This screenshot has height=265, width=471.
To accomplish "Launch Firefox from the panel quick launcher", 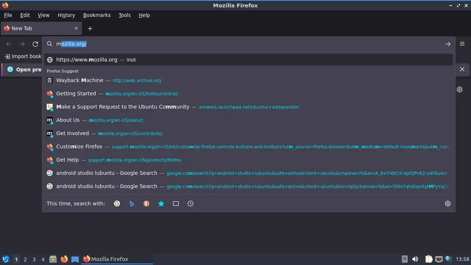I will coord(64,259).
